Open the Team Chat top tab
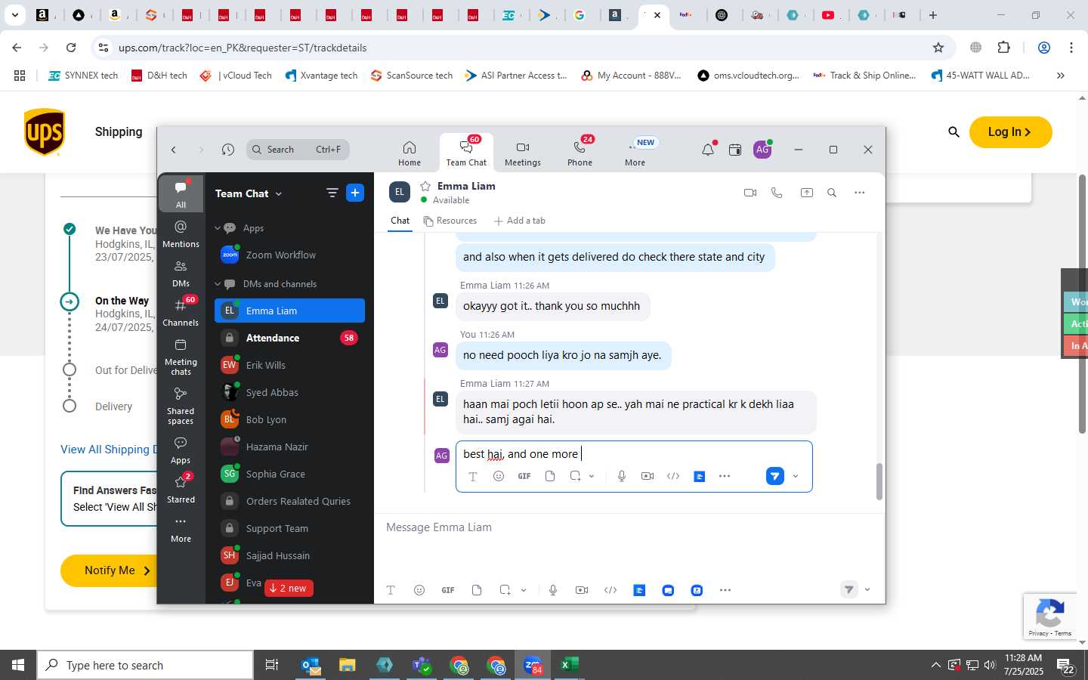The height and width of the screenshot is (680, 1088). [x=466, y=153]
